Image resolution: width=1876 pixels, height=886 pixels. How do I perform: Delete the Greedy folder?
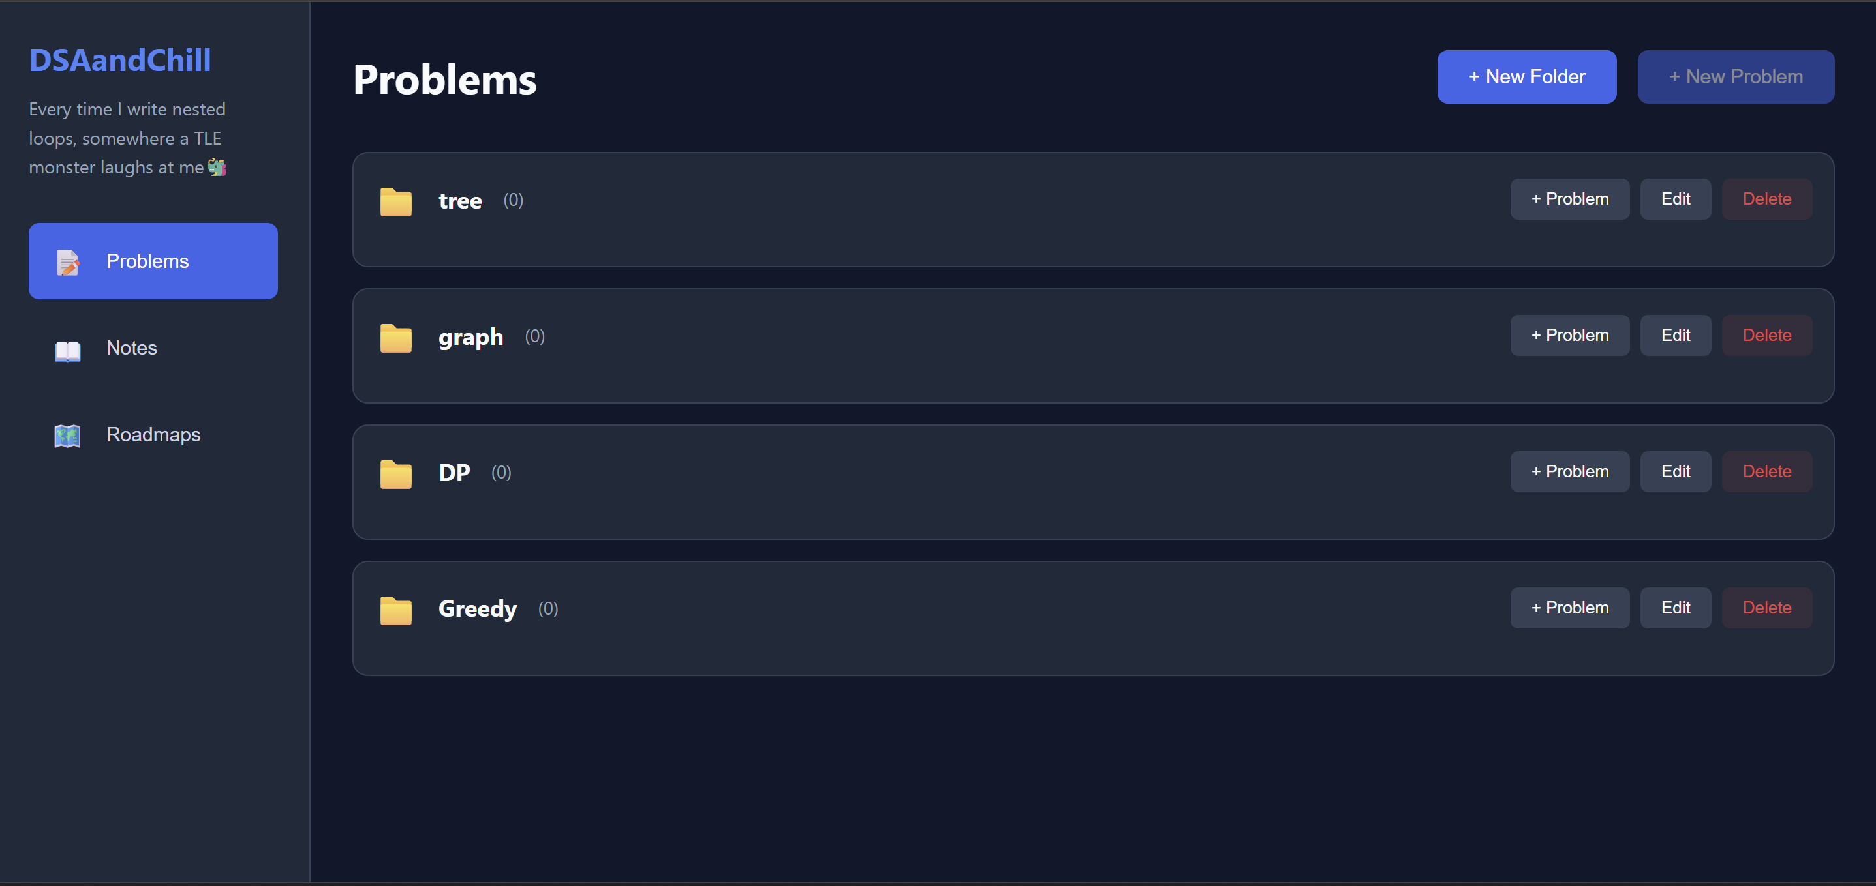(x=1766, y=608)
